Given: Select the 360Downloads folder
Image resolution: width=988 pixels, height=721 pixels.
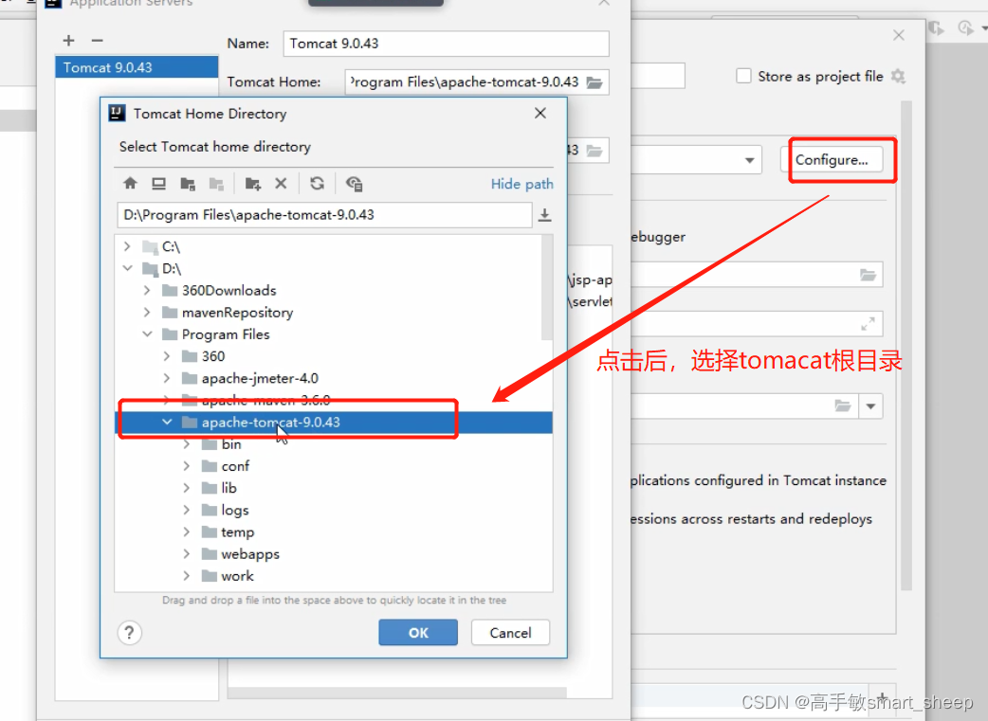Looking at the screenshot, I should (229, 290).
